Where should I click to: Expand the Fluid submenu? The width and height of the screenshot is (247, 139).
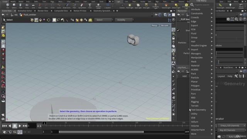click(201, 34)
